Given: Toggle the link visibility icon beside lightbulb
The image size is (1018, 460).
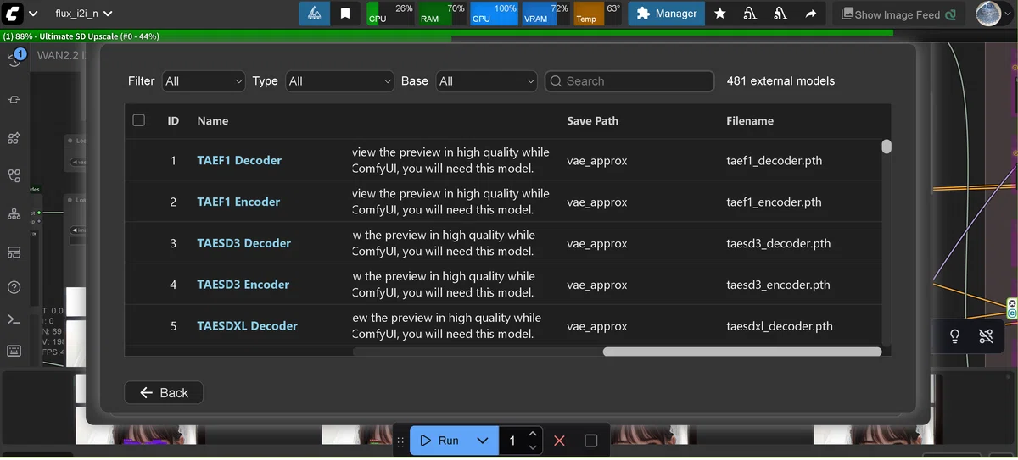Looking at the screenshot, I should tap(986, 336).
